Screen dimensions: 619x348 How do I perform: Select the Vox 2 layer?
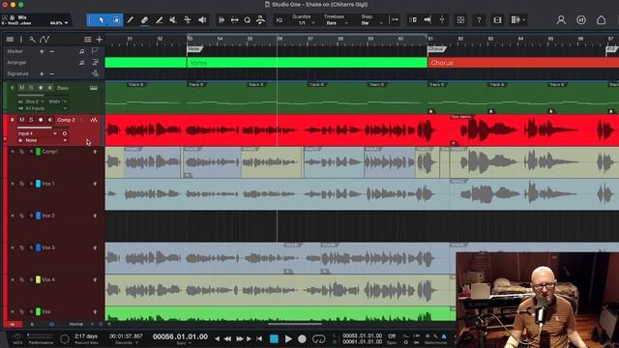point(48,216)
